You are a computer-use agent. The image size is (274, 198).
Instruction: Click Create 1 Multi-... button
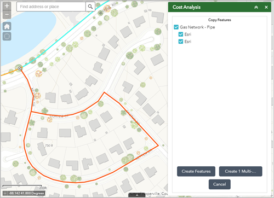click(241, 171)
